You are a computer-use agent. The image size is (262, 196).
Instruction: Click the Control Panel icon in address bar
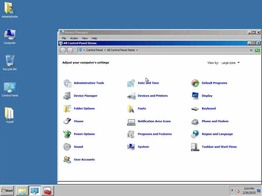pos(80,50)
